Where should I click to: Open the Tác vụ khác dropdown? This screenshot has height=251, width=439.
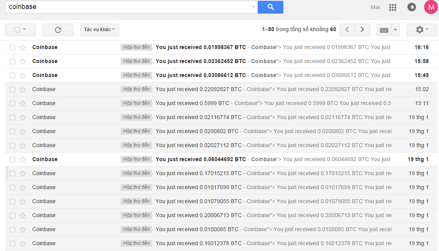99,30
